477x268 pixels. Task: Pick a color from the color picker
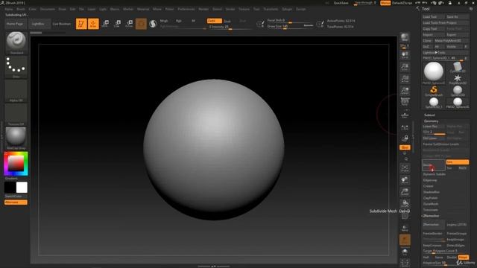(16, 164)
